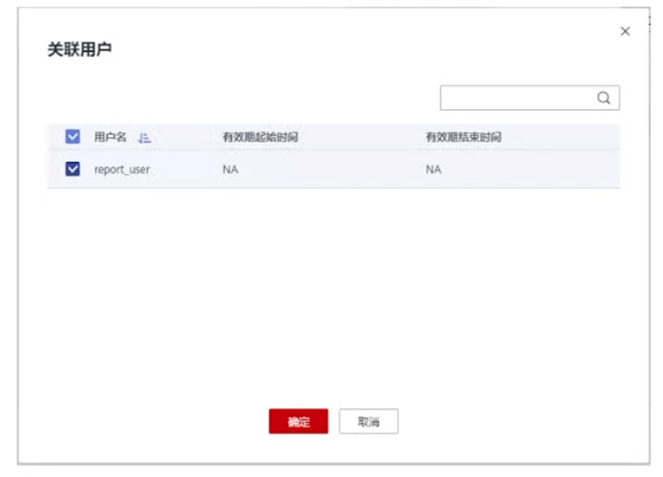Close the 关联用户 dialog with the X
Image resolution: width=663 pixels, height=477 pixels.
(625, 31)
